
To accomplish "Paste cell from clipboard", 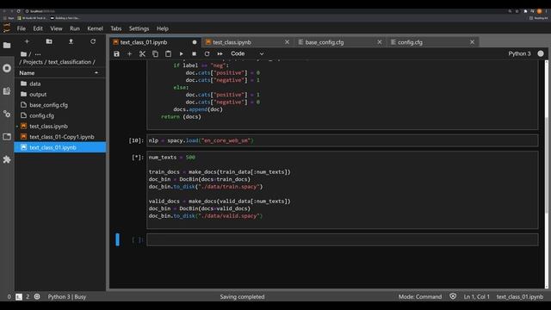I will [x=169, y=53].
